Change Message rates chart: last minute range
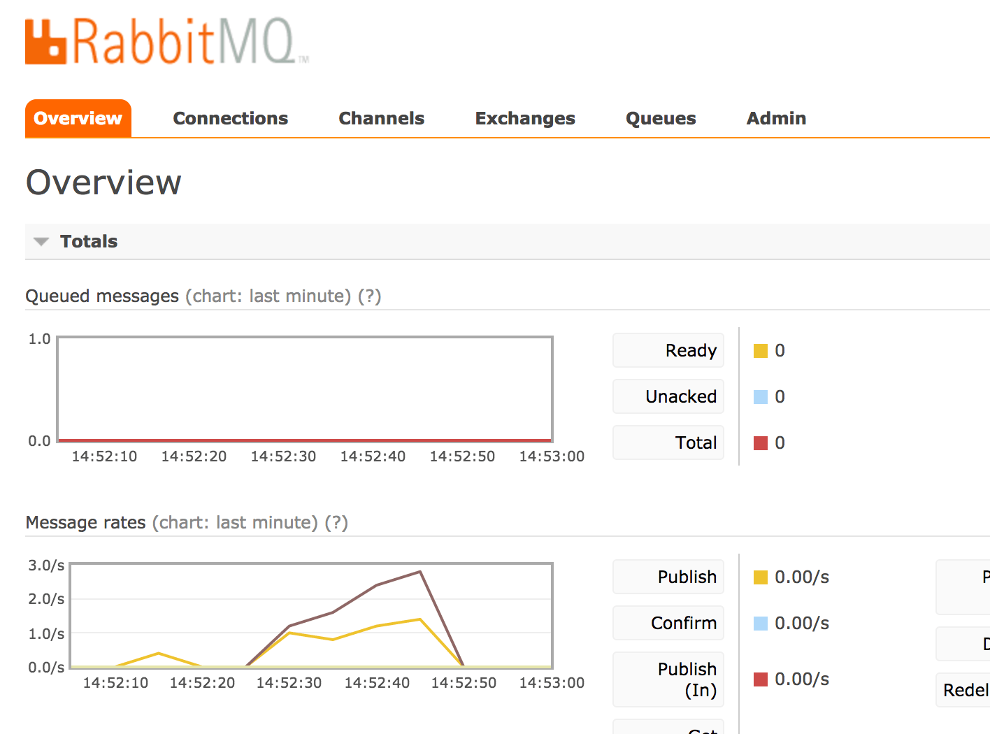990x734 pixels. click(x=235, y=523)
